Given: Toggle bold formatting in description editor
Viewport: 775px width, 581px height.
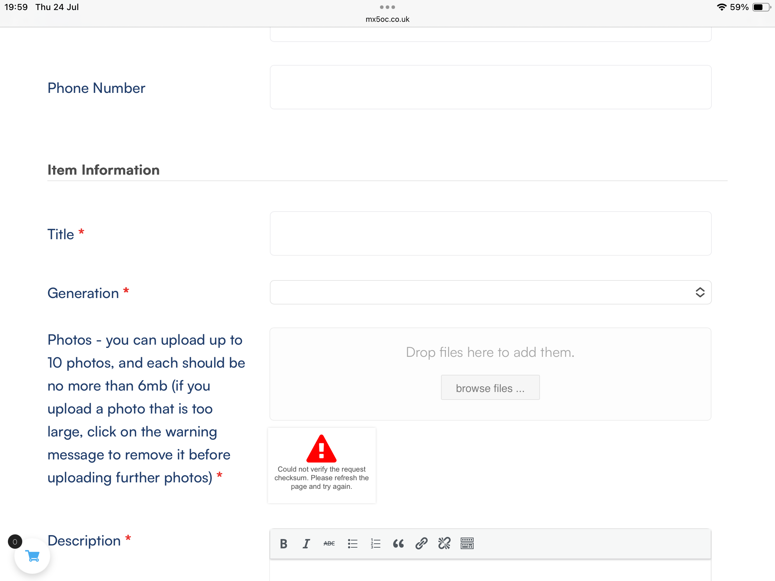Looking at the screenshot, I should point(283,544).
